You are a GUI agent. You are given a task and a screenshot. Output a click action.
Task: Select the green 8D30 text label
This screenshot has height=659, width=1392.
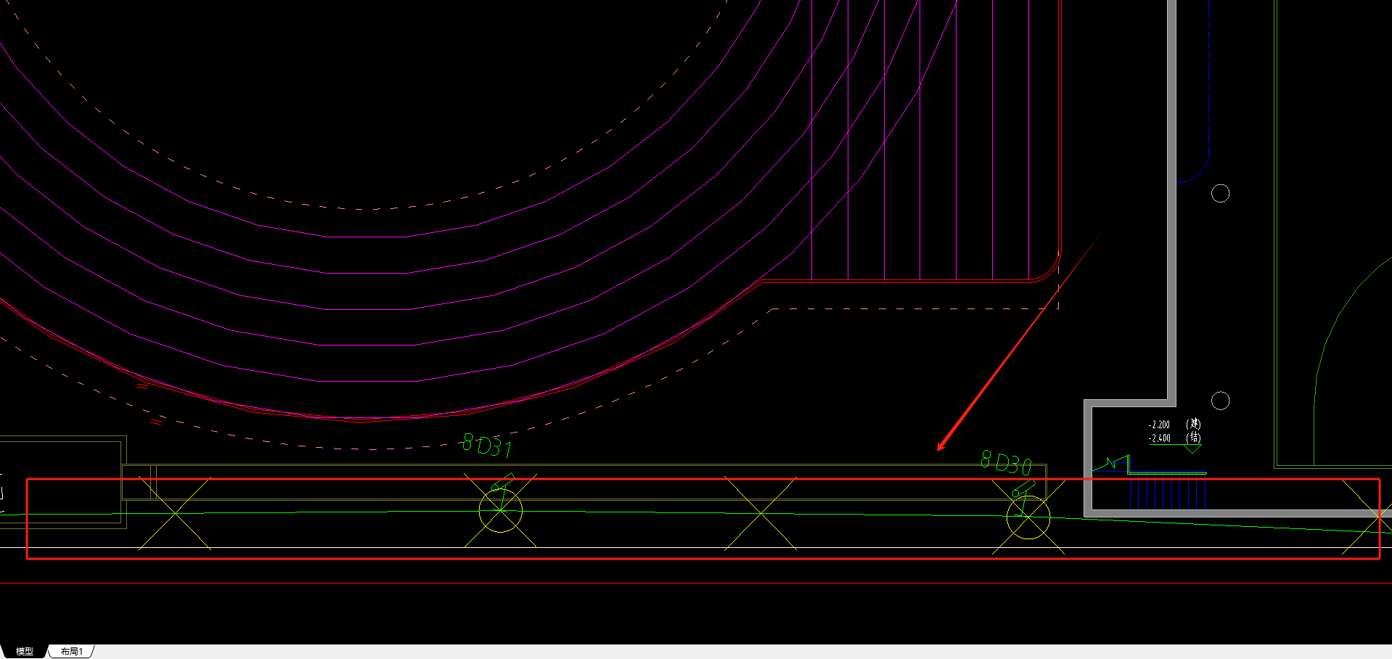tap(1007, 463)
